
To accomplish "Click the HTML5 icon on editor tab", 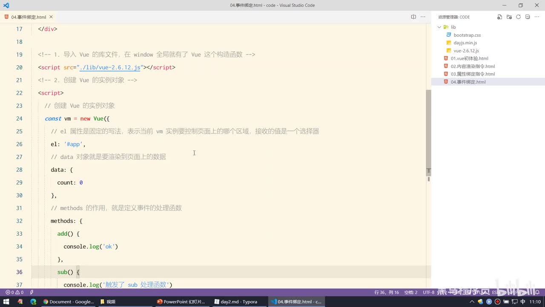I will tap(6, 17).
